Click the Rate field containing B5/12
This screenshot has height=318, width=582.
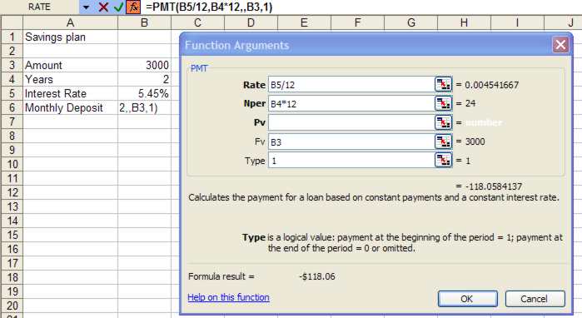351,85
